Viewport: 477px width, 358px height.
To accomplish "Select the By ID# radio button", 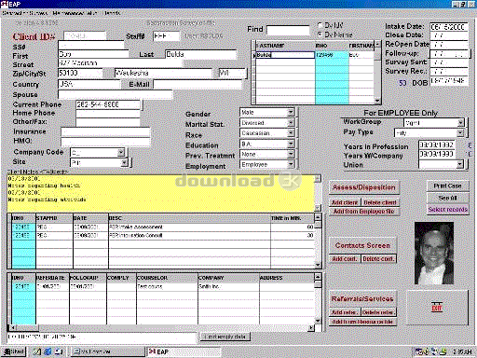I will pyautogui.click(x=320, y=25).
